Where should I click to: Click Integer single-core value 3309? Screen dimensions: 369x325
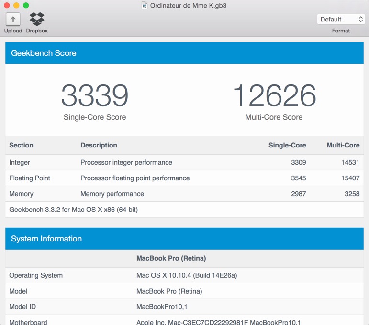pos(298,162)
